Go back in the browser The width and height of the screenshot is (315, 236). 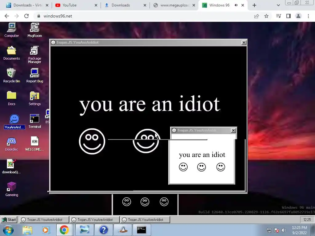tap(7, 16)
